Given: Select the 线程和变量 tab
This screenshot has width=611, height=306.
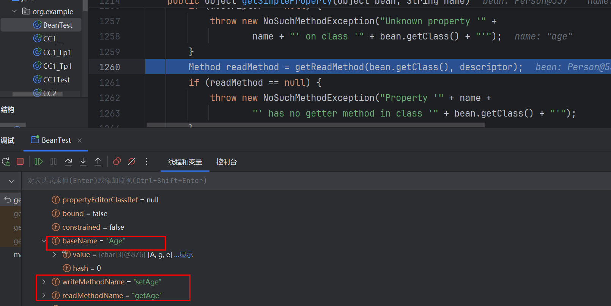Looking at the screenshot, I should point(185,162).
